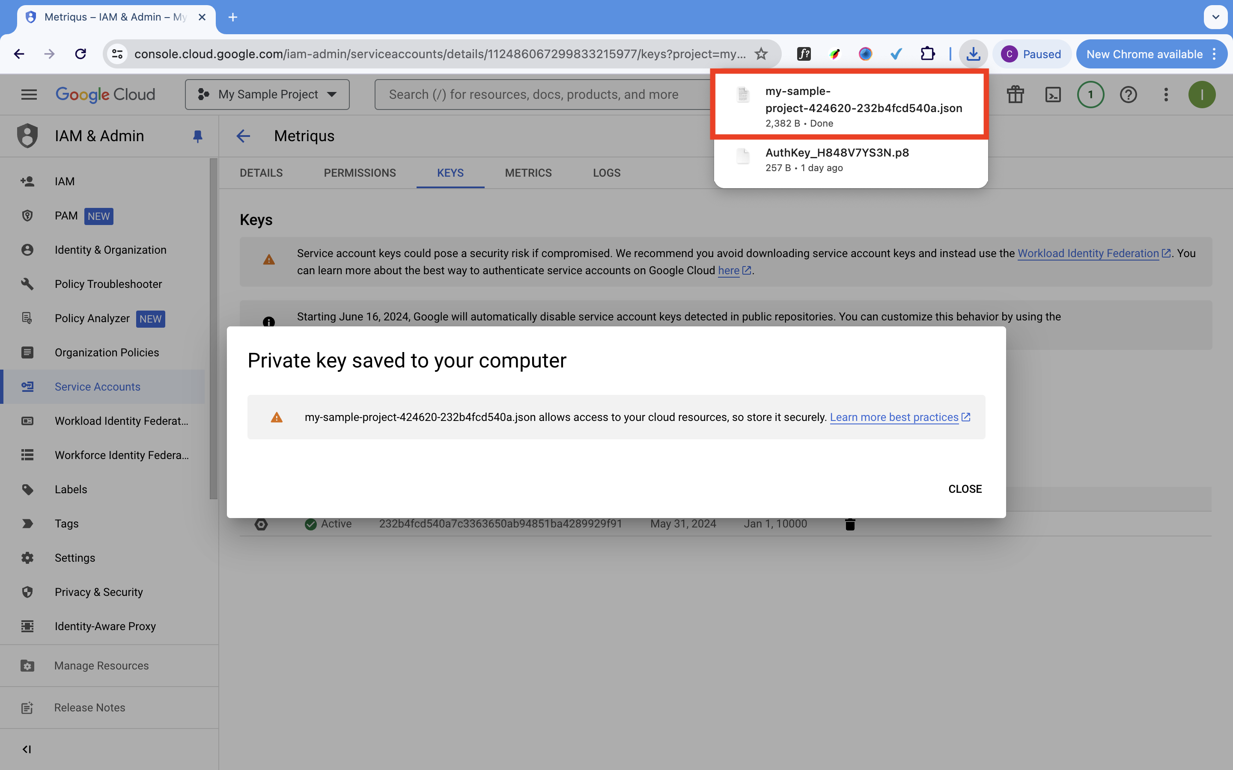Click the Google Cloud logo
The width and height of the screenshot is (1233, 770).
click(x=105, y=94)
